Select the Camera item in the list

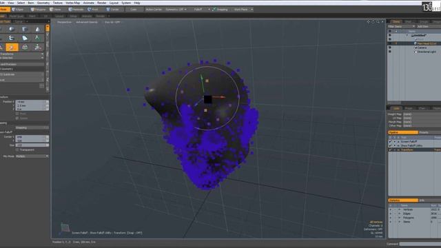(422, 48)
